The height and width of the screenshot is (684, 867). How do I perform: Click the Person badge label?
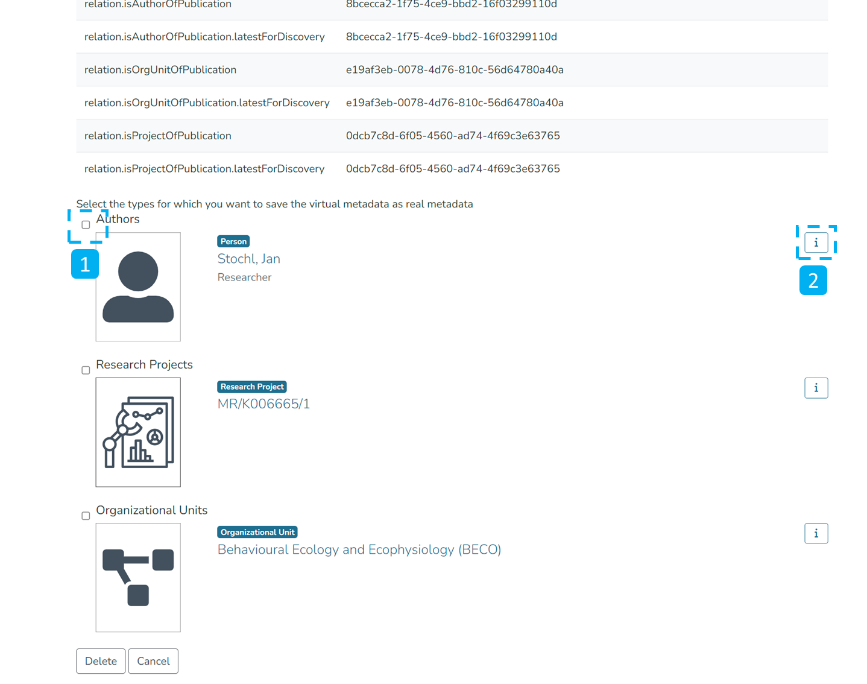pos(233,241)
